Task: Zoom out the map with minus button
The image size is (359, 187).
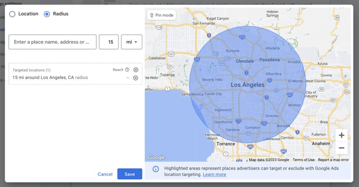Action: [x=341, y=148]
